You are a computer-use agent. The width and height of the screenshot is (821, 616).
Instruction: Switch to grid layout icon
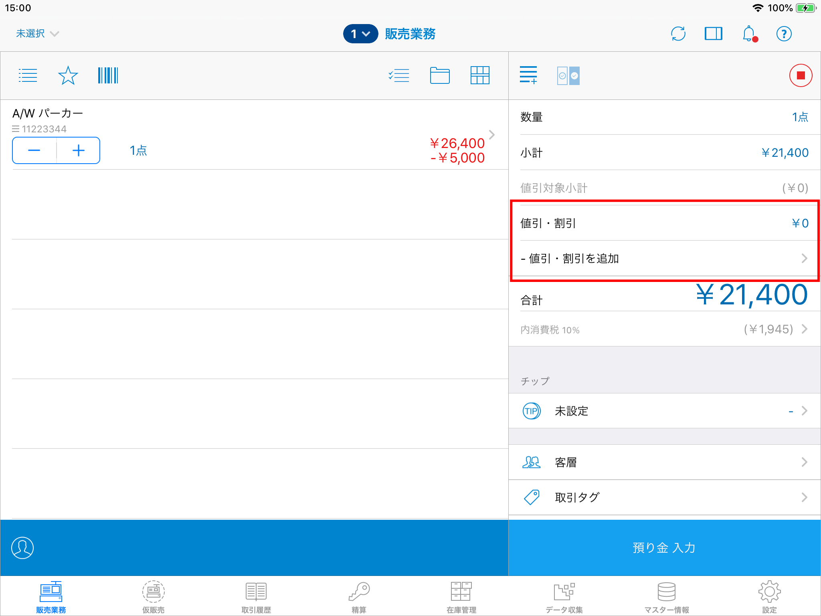click(x=480, y=75)
